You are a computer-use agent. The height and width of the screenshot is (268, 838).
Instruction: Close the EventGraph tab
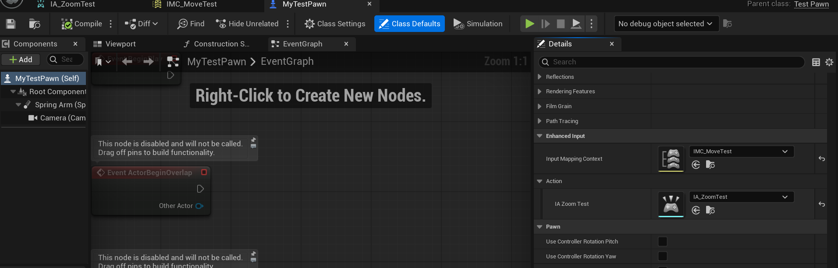pos(346,44)
